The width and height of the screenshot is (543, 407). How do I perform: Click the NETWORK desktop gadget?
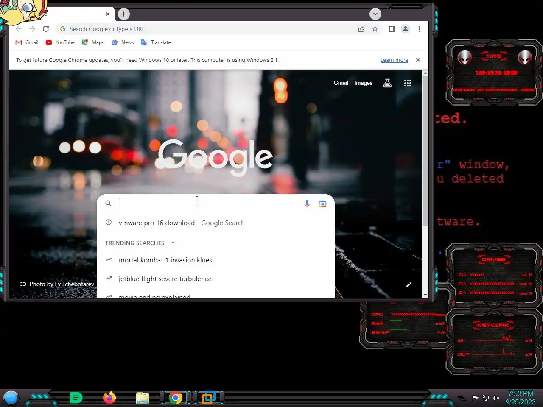(x=494, y=341)
